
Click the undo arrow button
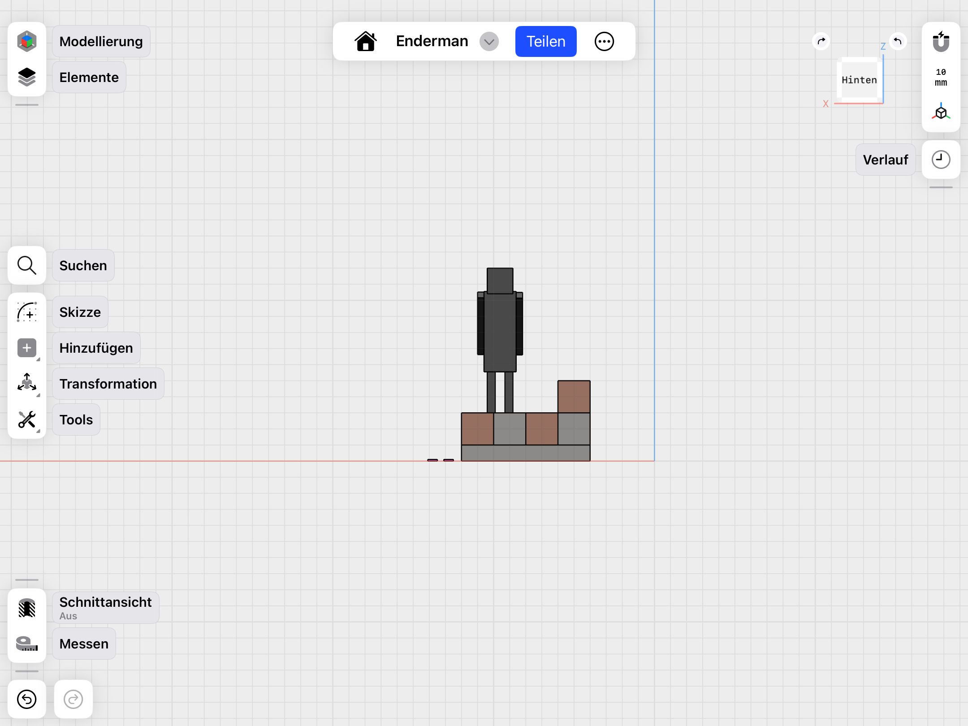[x=27, y=699]
